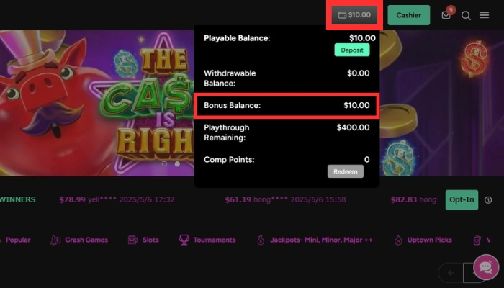Image resolution: width=504 pixels, height=288 pixels.
Task: Open the mail inbox envelope icon
Action: 446,15
